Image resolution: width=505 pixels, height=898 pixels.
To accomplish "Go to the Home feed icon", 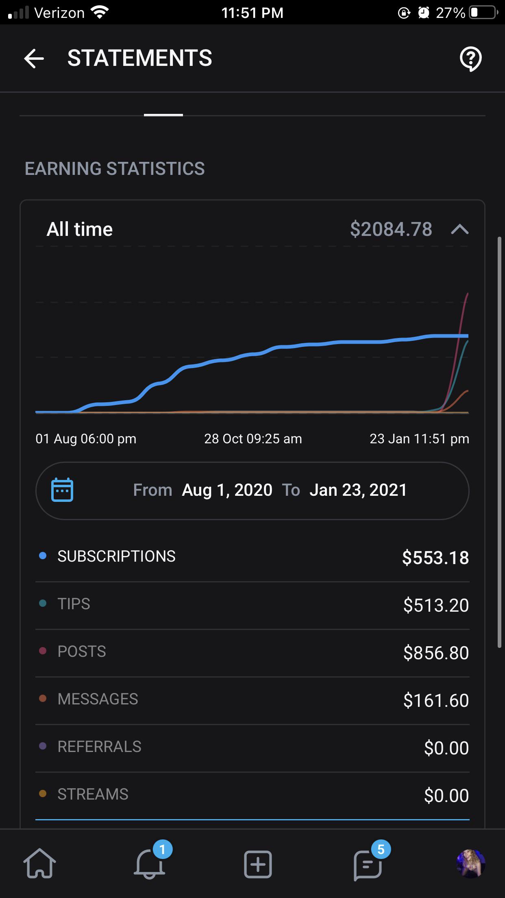I will [40, 863].
